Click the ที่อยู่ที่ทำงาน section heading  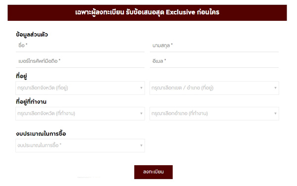(x=31, y=101)
